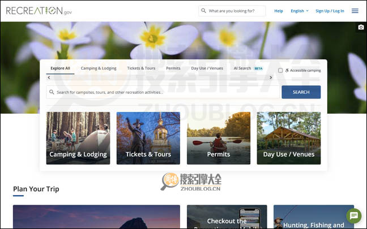Open the Day Use / Venues image card
This screenshot has height=229, width=367.
point(288,138)
